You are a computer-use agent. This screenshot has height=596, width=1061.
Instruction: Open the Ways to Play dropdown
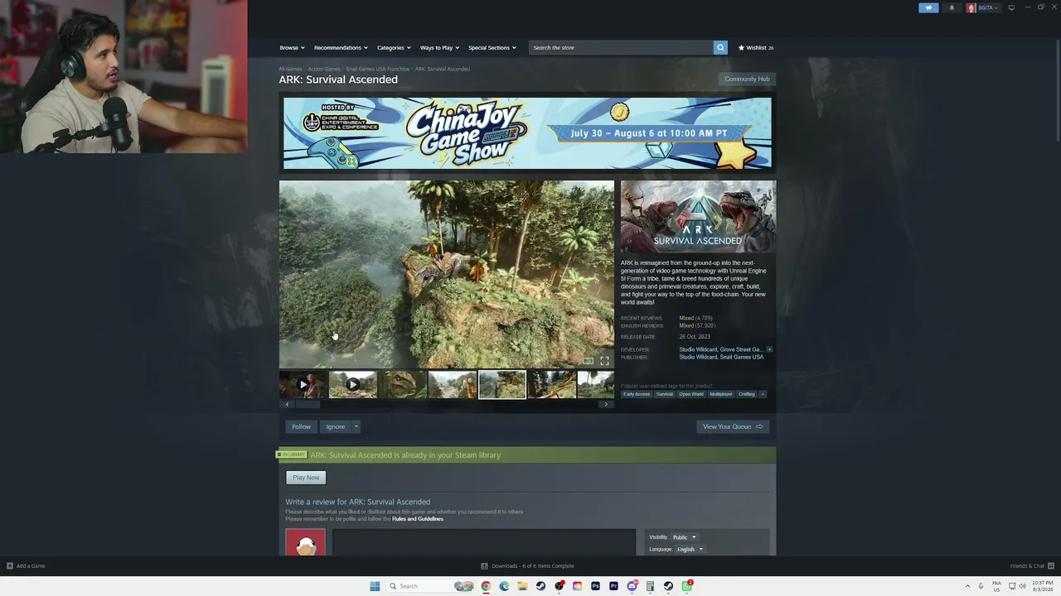pyautogui.click(x=439, y=48)
